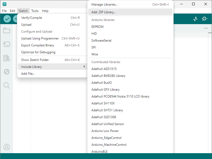Select Show Sketch Folder
Screen dimensions: 212x159
(52, 60)
